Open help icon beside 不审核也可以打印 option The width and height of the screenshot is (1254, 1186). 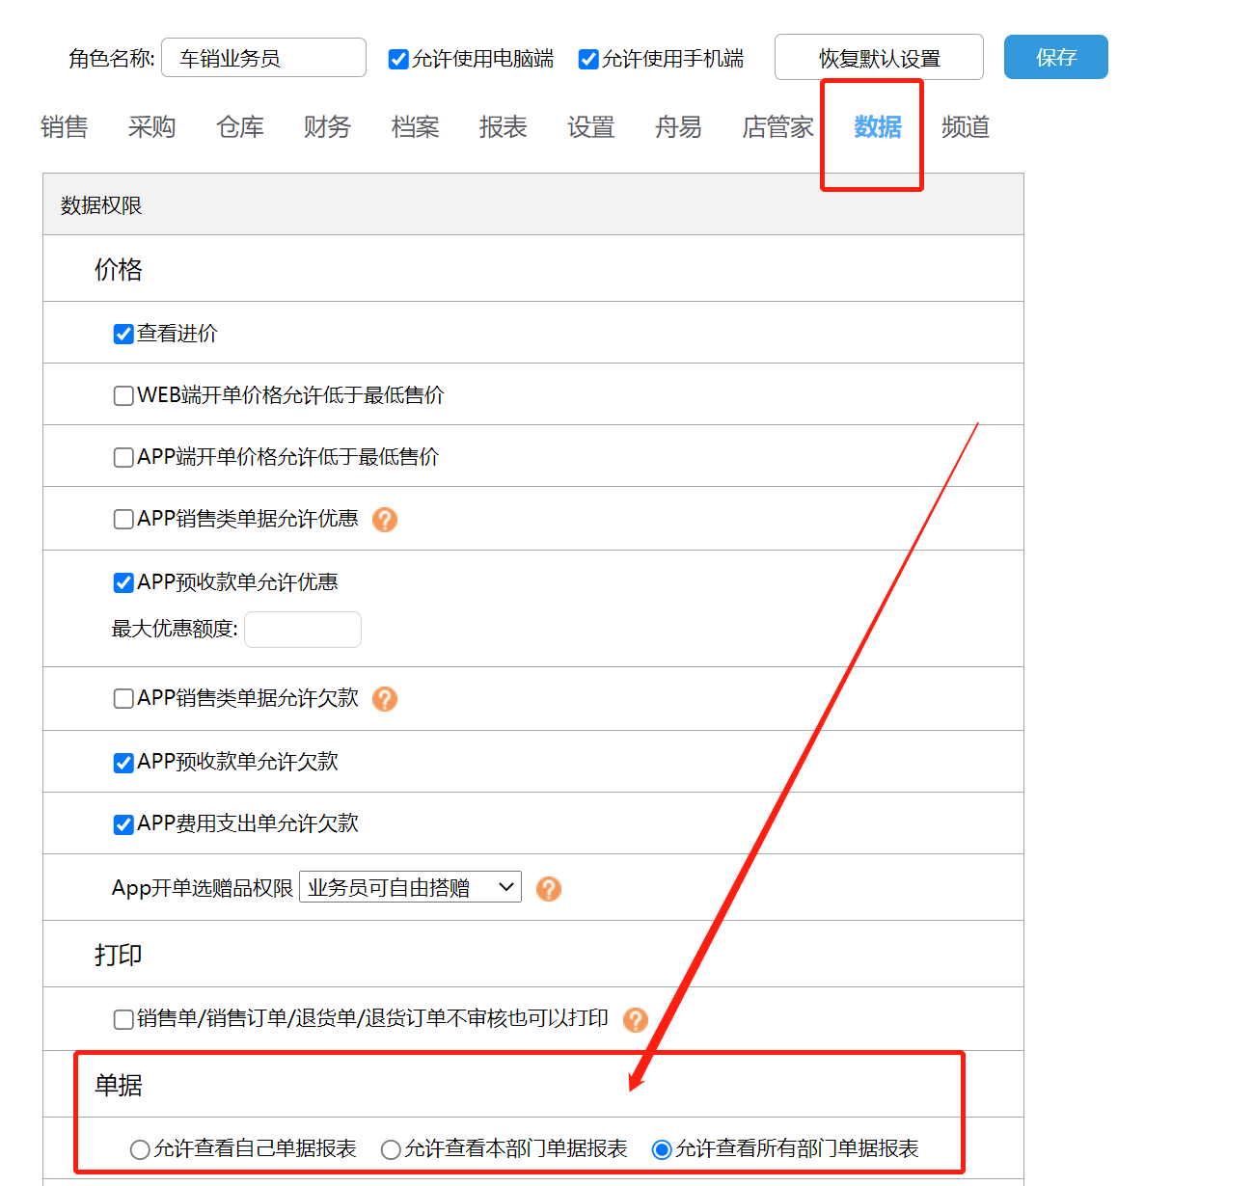click(636, 1020)
